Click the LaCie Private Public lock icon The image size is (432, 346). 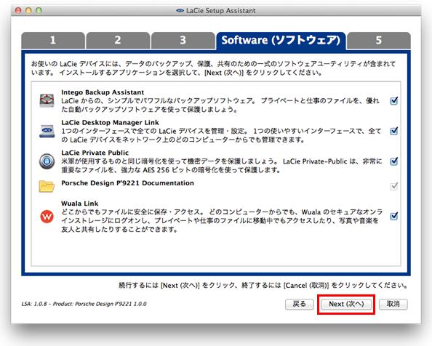tap(47, 161)
